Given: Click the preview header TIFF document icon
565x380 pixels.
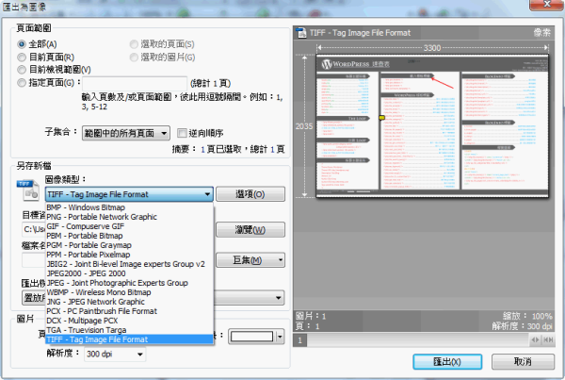Looking at the screenshot, I should point(301,33).
